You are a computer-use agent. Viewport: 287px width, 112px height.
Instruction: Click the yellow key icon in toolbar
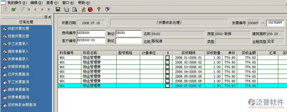coord(84,10)
